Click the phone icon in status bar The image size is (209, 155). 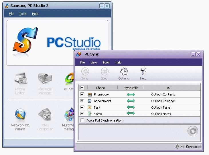[x=177, y=146]
